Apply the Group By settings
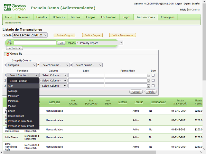206x154 pixels. coord(151,92)
